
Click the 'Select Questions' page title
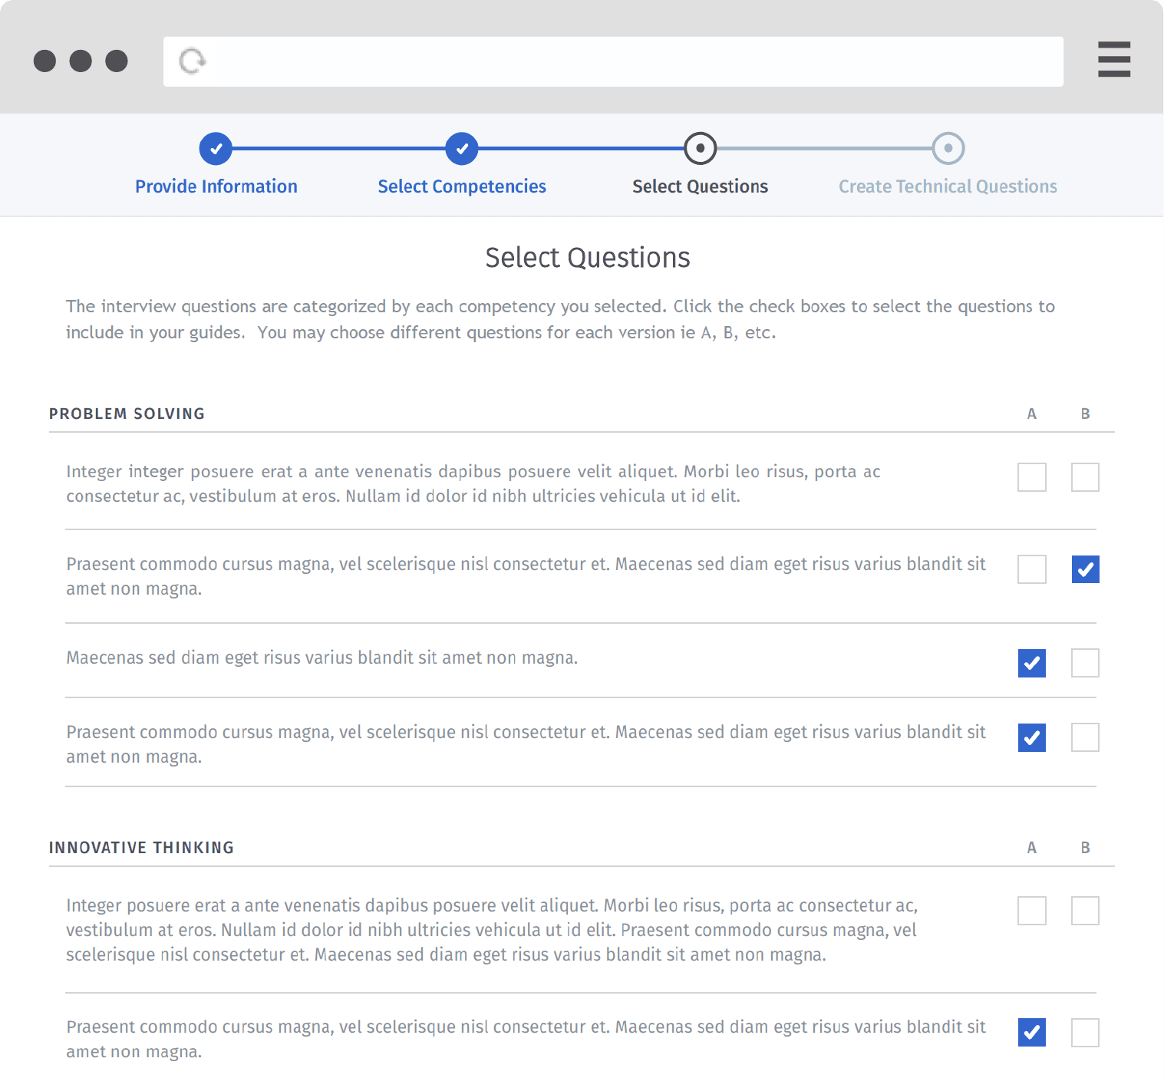(x=588, y=258)
